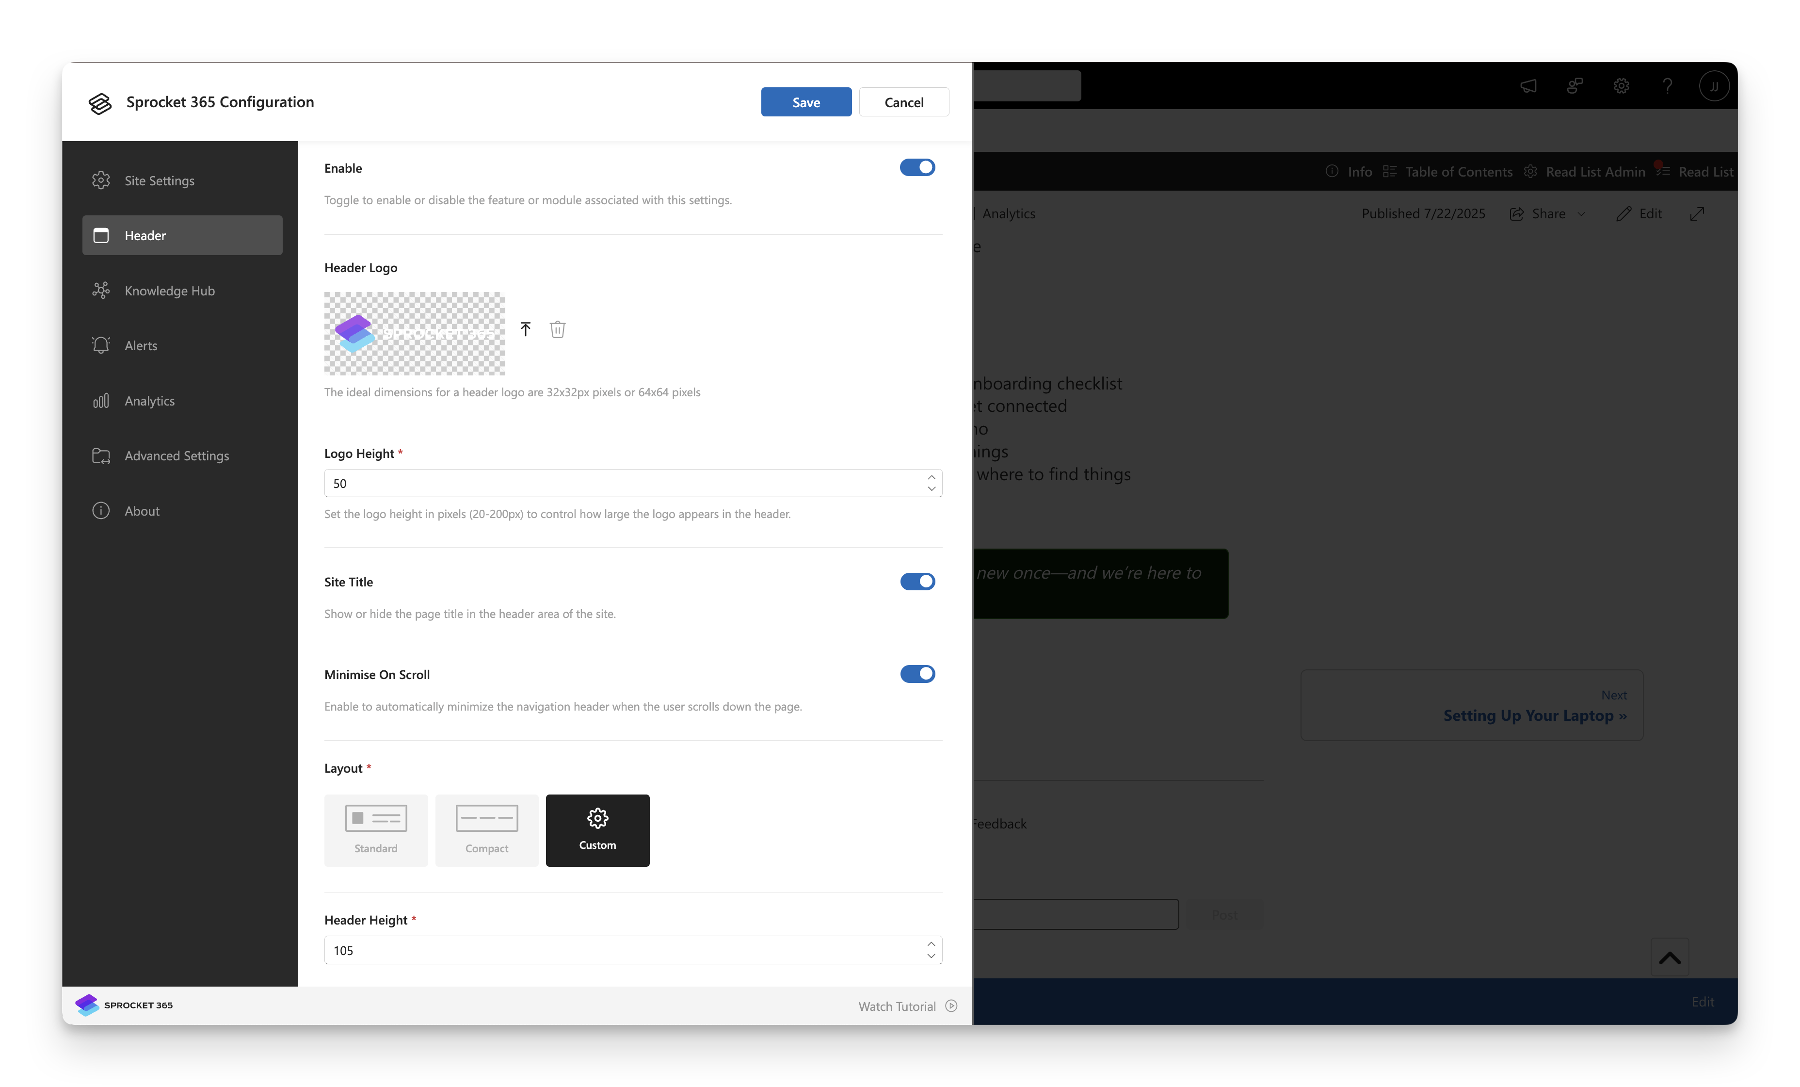Open the About info section
1800x1087 pixels.
point(142,511)
